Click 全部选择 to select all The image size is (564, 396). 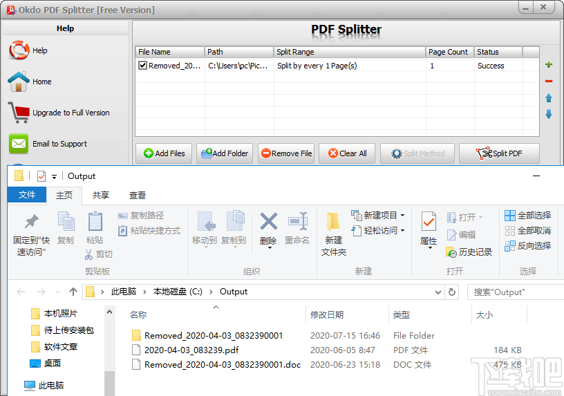527,216
